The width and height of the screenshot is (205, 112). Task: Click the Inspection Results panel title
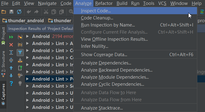point(41,29)
